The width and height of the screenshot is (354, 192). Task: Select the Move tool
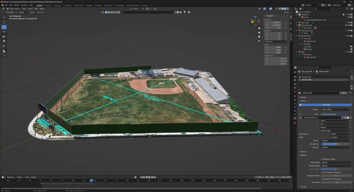coord(4,27)
